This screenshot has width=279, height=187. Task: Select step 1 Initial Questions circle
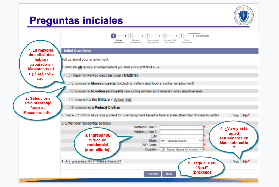click(x=113, y=36)
